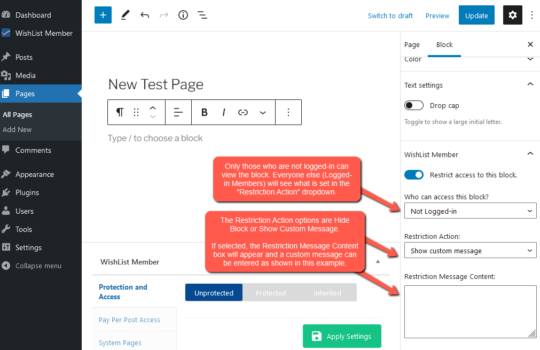This screenshot has height=350, width=540.
Task: Click the Dashboard gauge icon
Action: pos(6,14)
